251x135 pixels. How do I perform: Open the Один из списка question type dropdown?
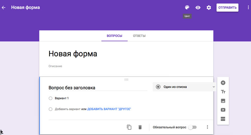184,87
